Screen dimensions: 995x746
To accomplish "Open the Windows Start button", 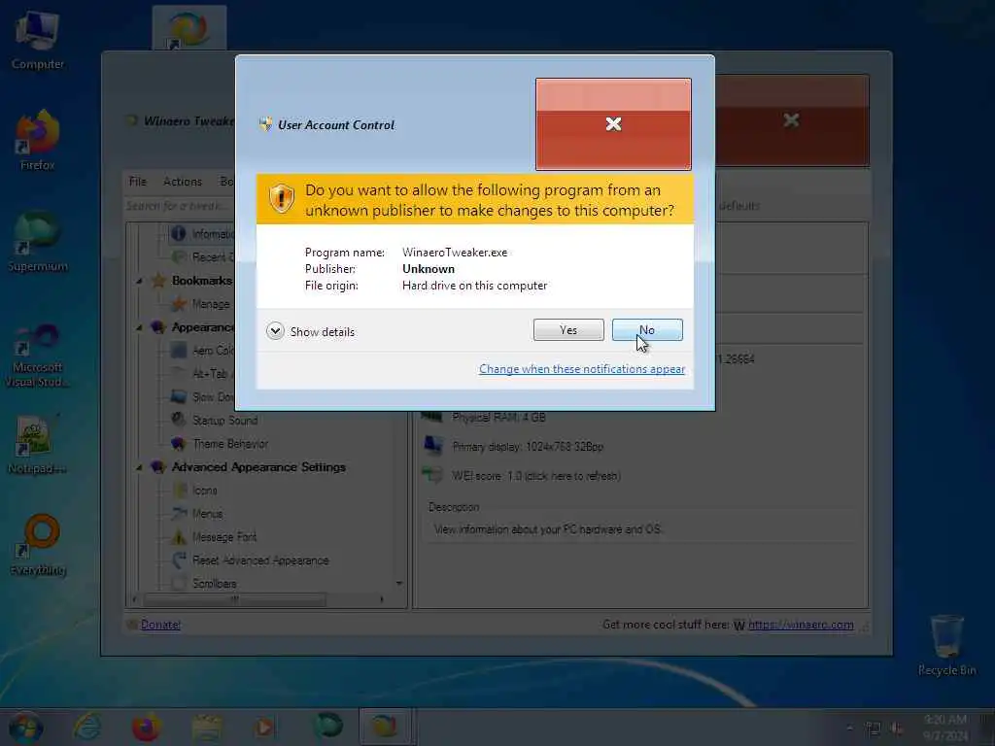I will point(26,728).
